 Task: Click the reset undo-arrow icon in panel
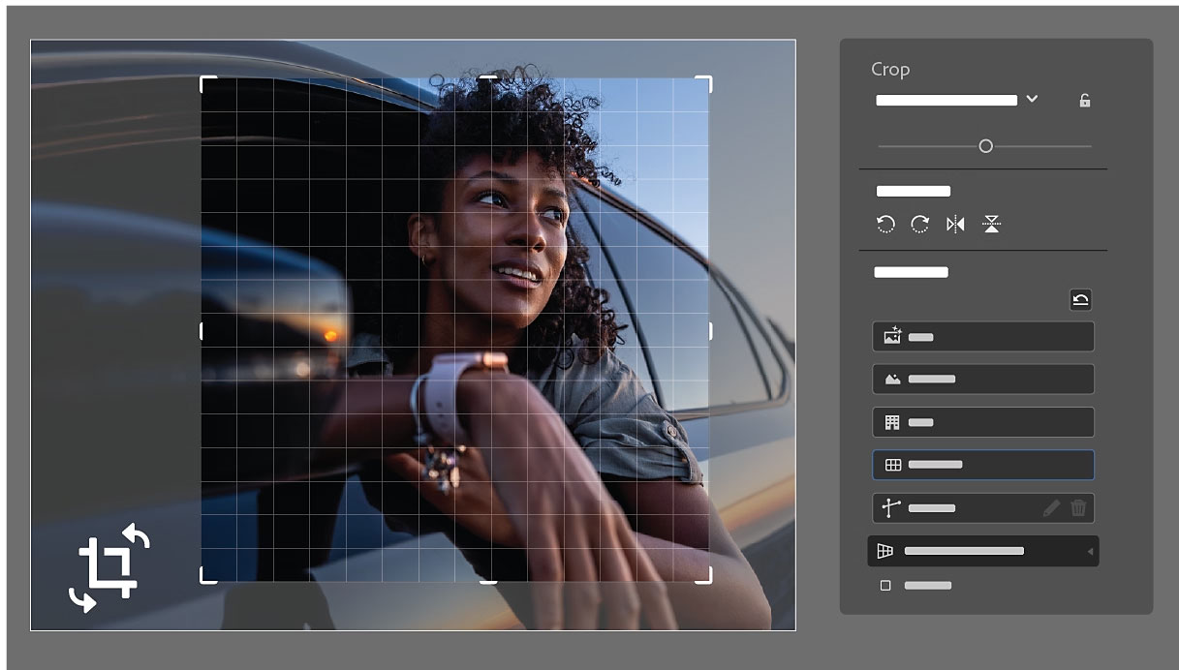1080,300
